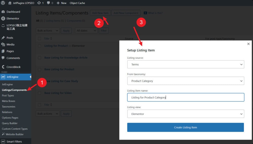
Task: Click the Website Builder wand icon
Action: click(x=3, y=134)
